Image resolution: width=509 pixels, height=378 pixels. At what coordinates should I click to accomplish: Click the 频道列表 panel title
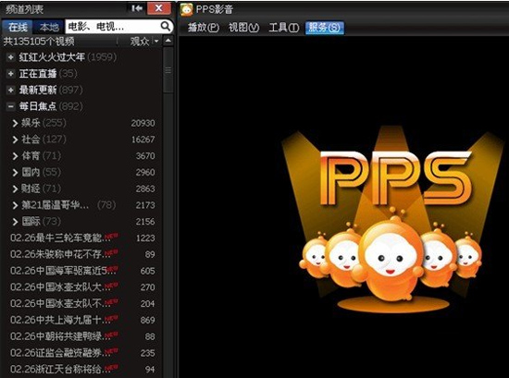[24, 9]
